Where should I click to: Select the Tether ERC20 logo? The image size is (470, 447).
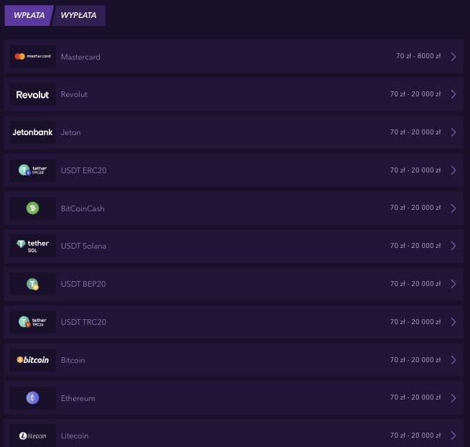[32, 170]
